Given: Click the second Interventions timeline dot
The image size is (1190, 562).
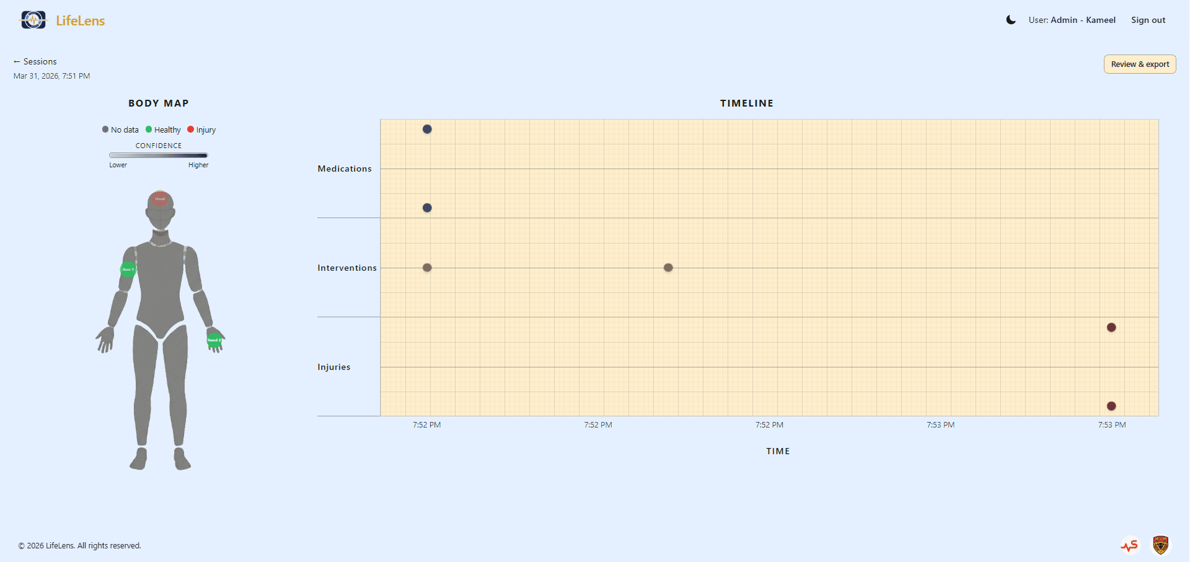Looking at the screenshot, I should (x=668, y=268).
